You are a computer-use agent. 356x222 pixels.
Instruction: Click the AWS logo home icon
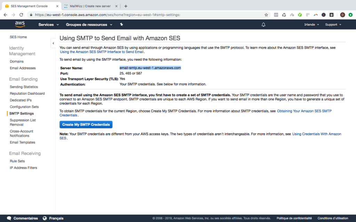20,24
